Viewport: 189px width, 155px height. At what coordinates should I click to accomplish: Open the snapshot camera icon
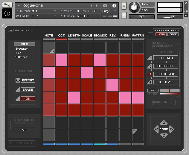click(105, 5)
